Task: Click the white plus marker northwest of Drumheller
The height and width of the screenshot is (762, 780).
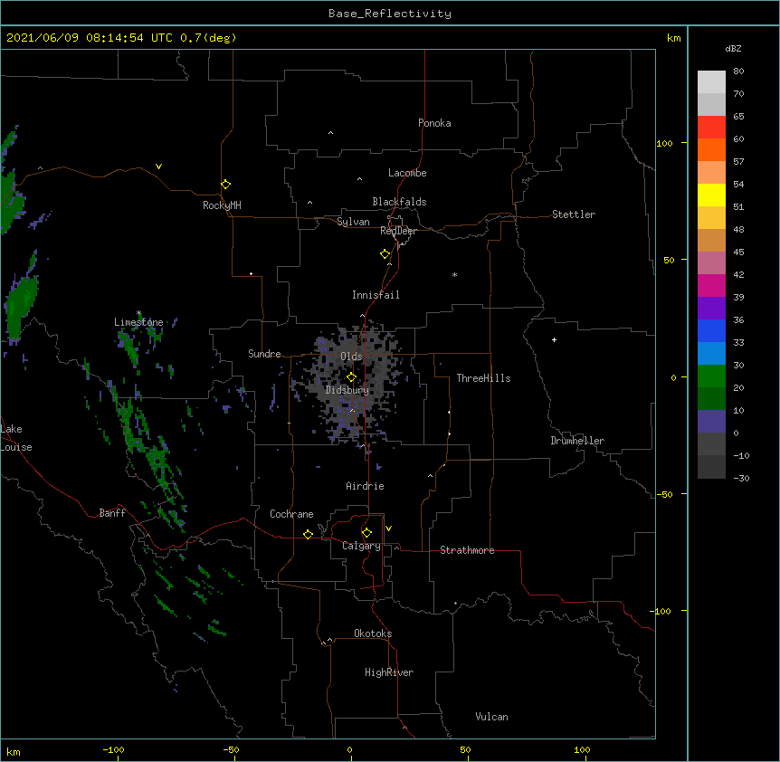Action: click(554, 339)
